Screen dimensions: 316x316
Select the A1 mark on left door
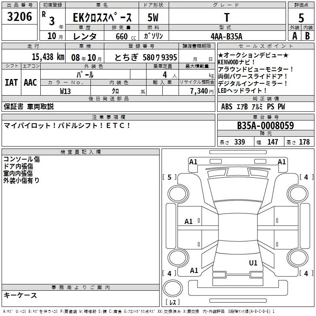tap(188, 222)
